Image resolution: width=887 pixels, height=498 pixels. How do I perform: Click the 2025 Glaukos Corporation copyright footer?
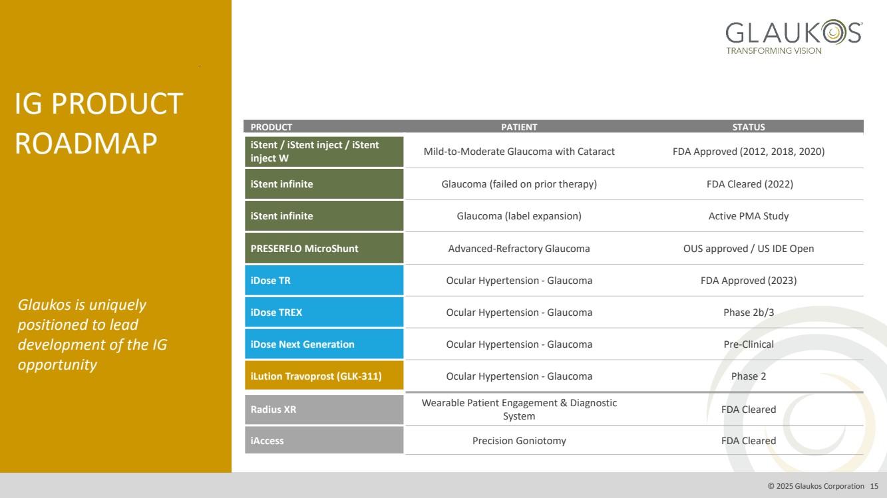(x=816, y=486)
